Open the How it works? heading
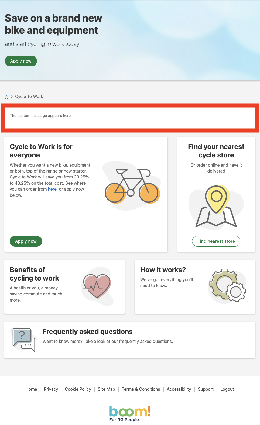Screen dimensions: 260x425 coord(163,270)
